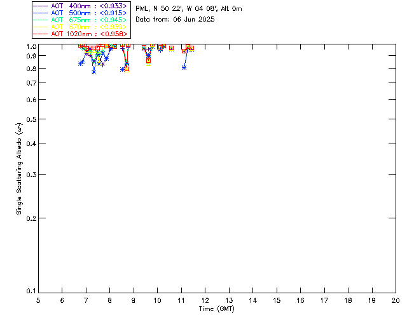Click the 'Time (GMT)' x-axis label
Image resolution: width=407 pixels, height=325 pixels.
[x=217, y=308]
